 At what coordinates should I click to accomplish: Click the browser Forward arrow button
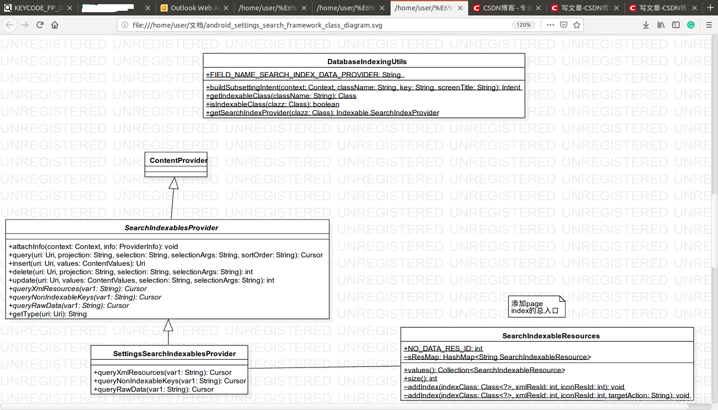25,25
